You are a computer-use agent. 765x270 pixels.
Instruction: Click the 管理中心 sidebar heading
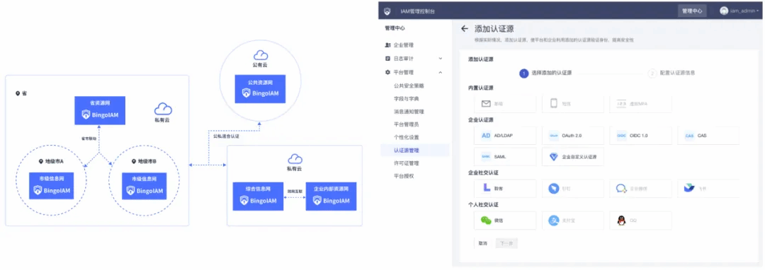395,28
